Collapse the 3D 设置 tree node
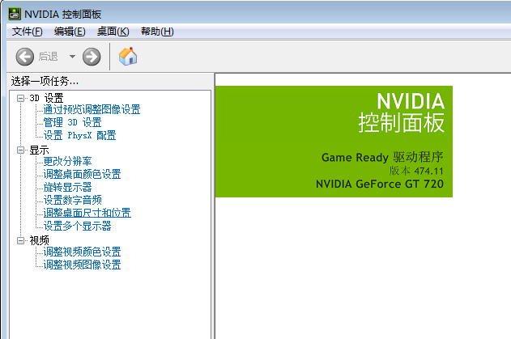 click(20, 98)
